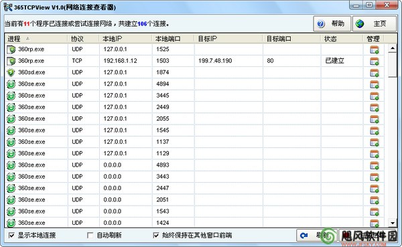The width and height of the screenshot is (402, 247).
Task: Click scrollbar down arrow in connection list
Action: (393, 223)
